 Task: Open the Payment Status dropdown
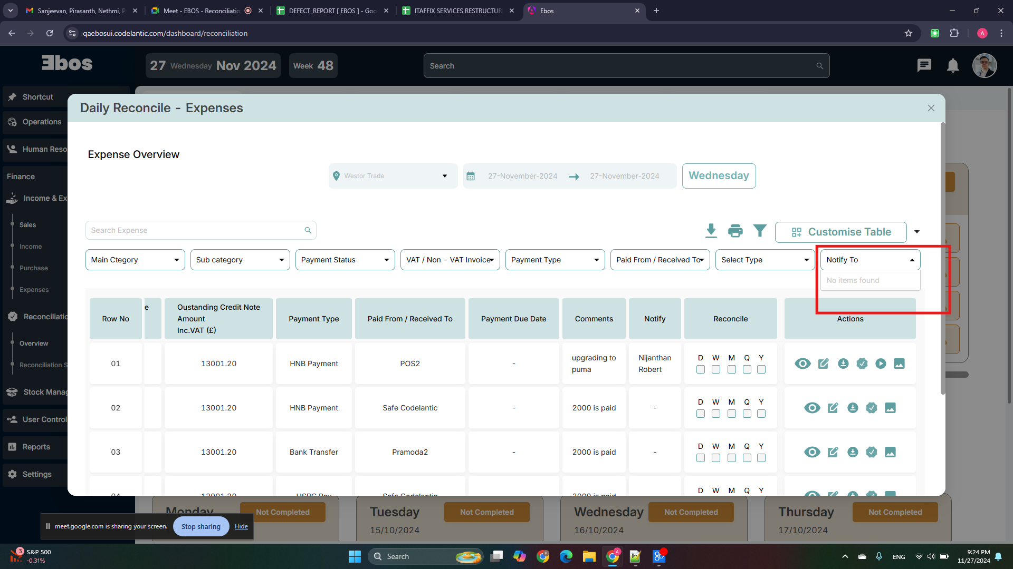(x=345, y=260)
